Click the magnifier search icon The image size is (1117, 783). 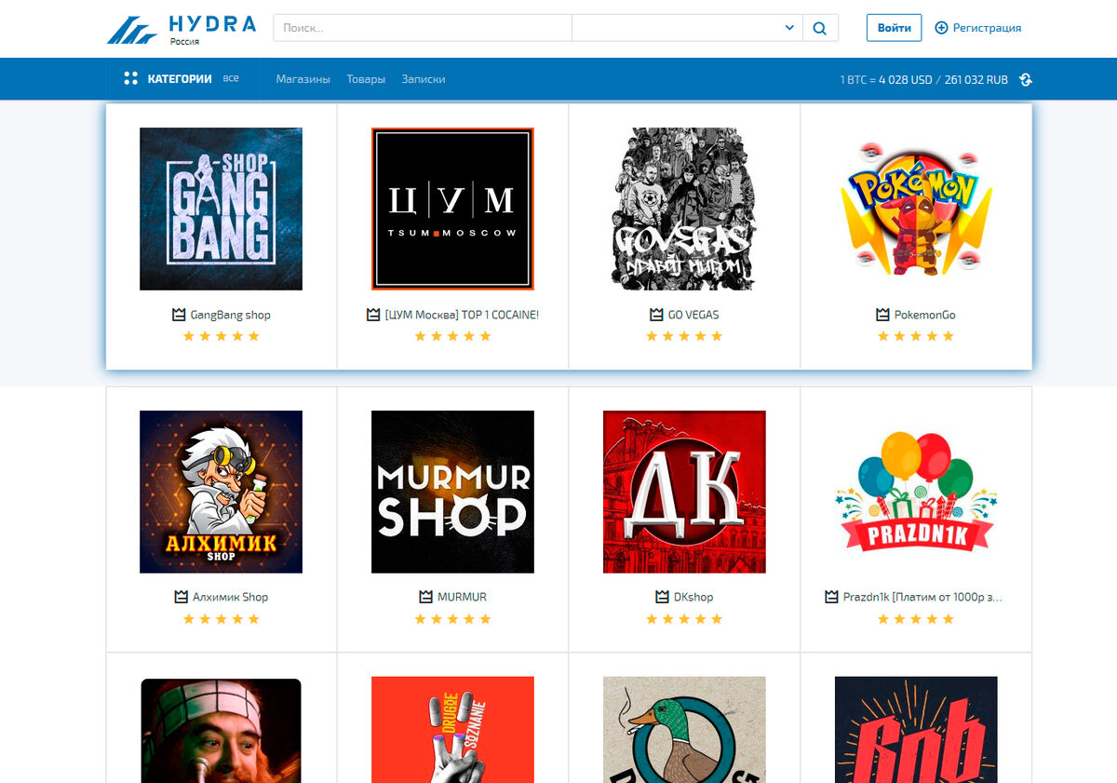click(x=820, y=28)
